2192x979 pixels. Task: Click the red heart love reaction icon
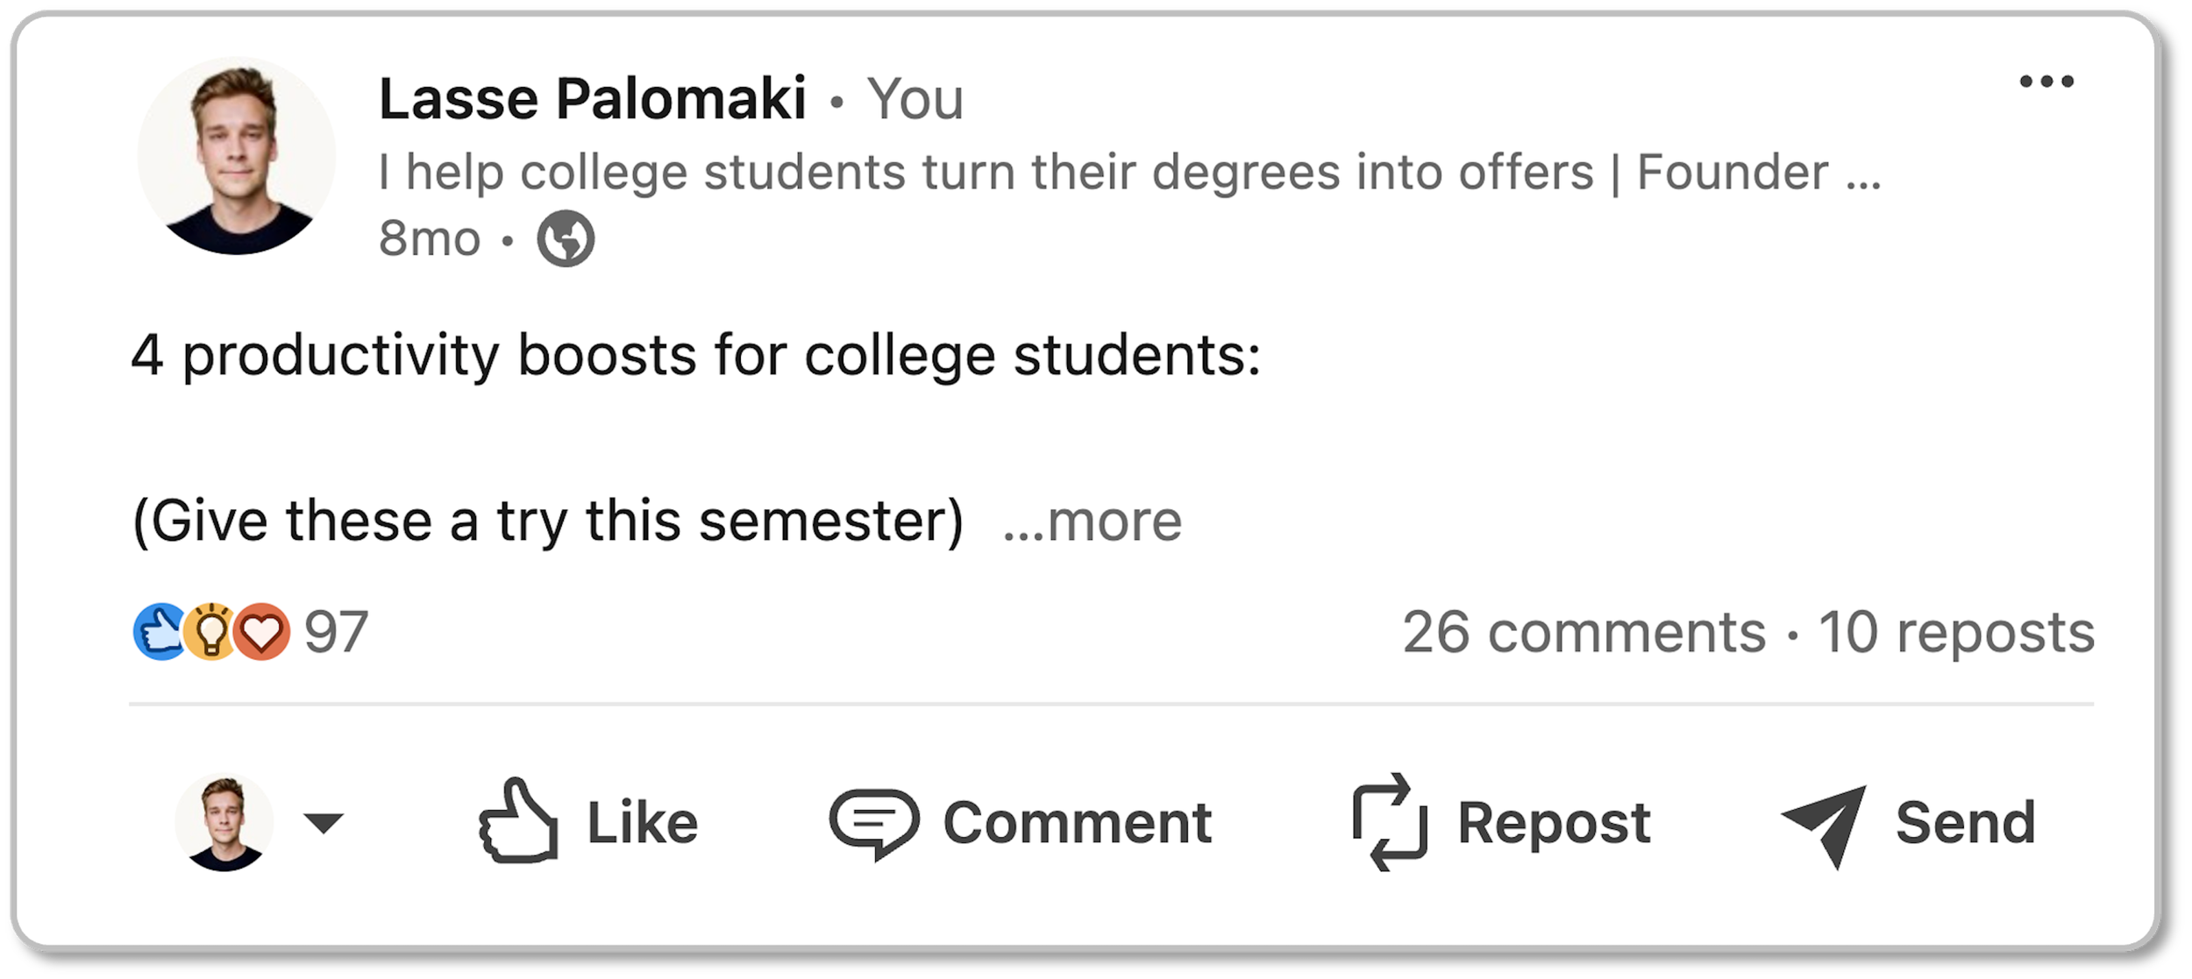pyautogui.click(x=263, y=632)
